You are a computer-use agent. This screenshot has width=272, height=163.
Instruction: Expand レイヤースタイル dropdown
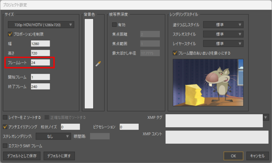(223, 43)
